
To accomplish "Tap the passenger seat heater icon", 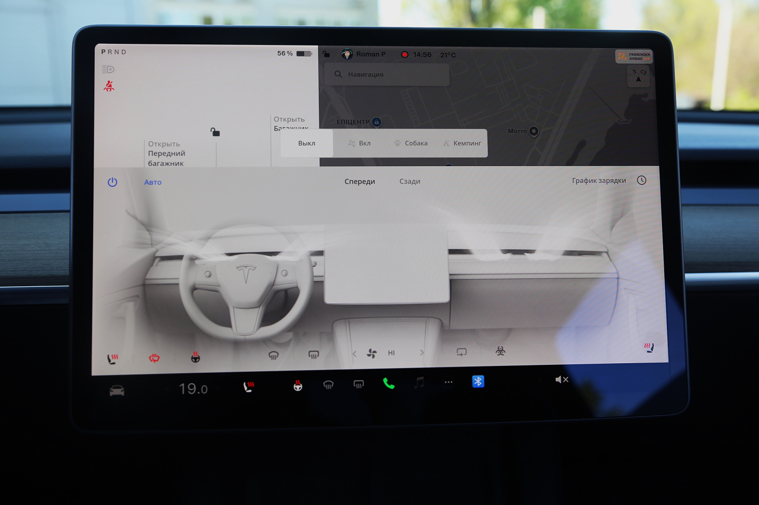I will pos(649,347).
